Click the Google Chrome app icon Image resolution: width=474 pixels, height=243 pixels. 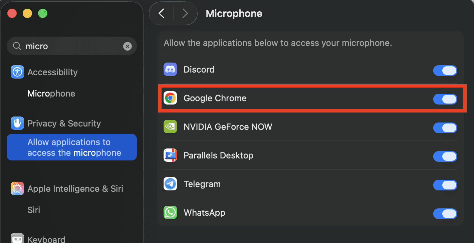point(170,98)
